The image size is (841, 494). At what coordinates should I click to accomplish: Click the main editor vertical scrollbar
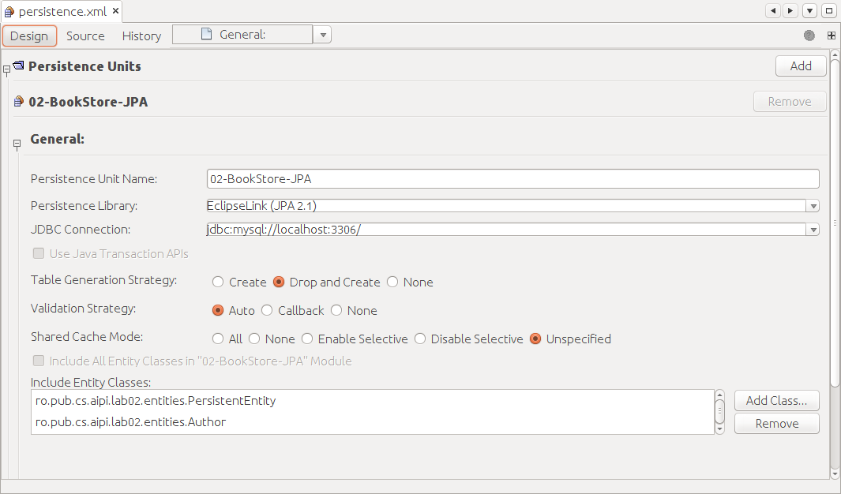click(835, 223)
